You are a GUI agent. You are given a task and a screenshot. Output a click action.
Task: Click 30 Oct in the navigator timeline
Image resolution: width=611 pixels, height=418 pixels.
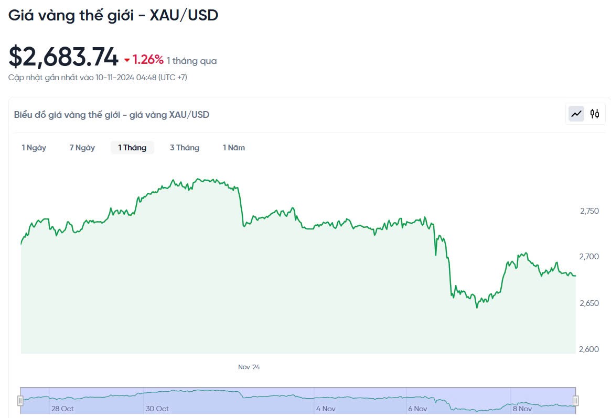pyautogui.click(x=157, y=409)
